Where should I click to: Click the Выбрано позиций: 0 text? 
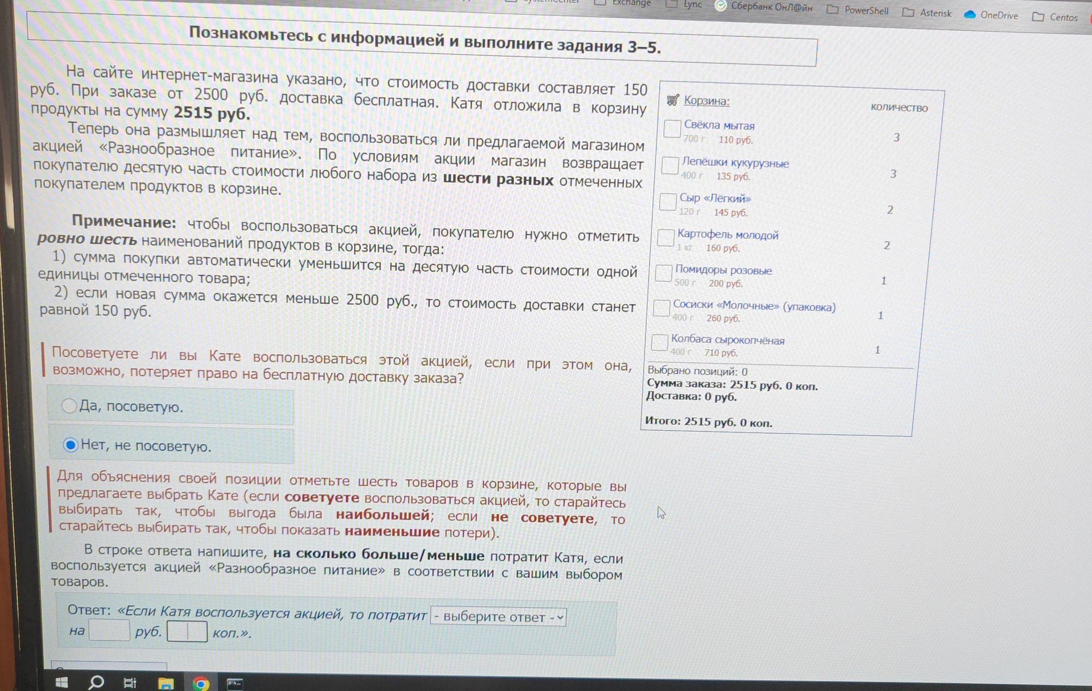[697, 371]
